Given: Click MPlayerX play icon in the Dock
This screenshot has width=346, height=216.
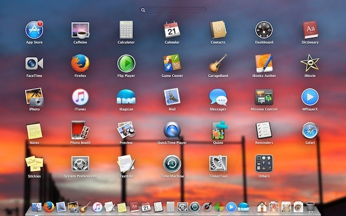Looking at the screenshot, I should pyautogui.click(x=231, y=207).
